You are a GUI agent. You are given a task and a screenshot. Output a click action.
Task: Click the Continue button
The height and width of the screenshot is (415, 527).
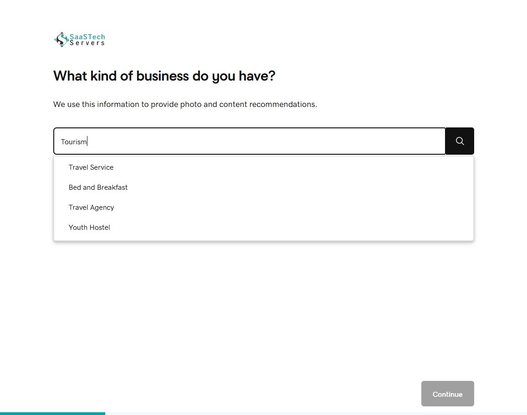pos(448,394)
